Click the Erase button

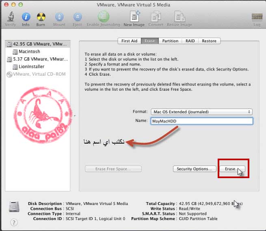pos(232,169)
